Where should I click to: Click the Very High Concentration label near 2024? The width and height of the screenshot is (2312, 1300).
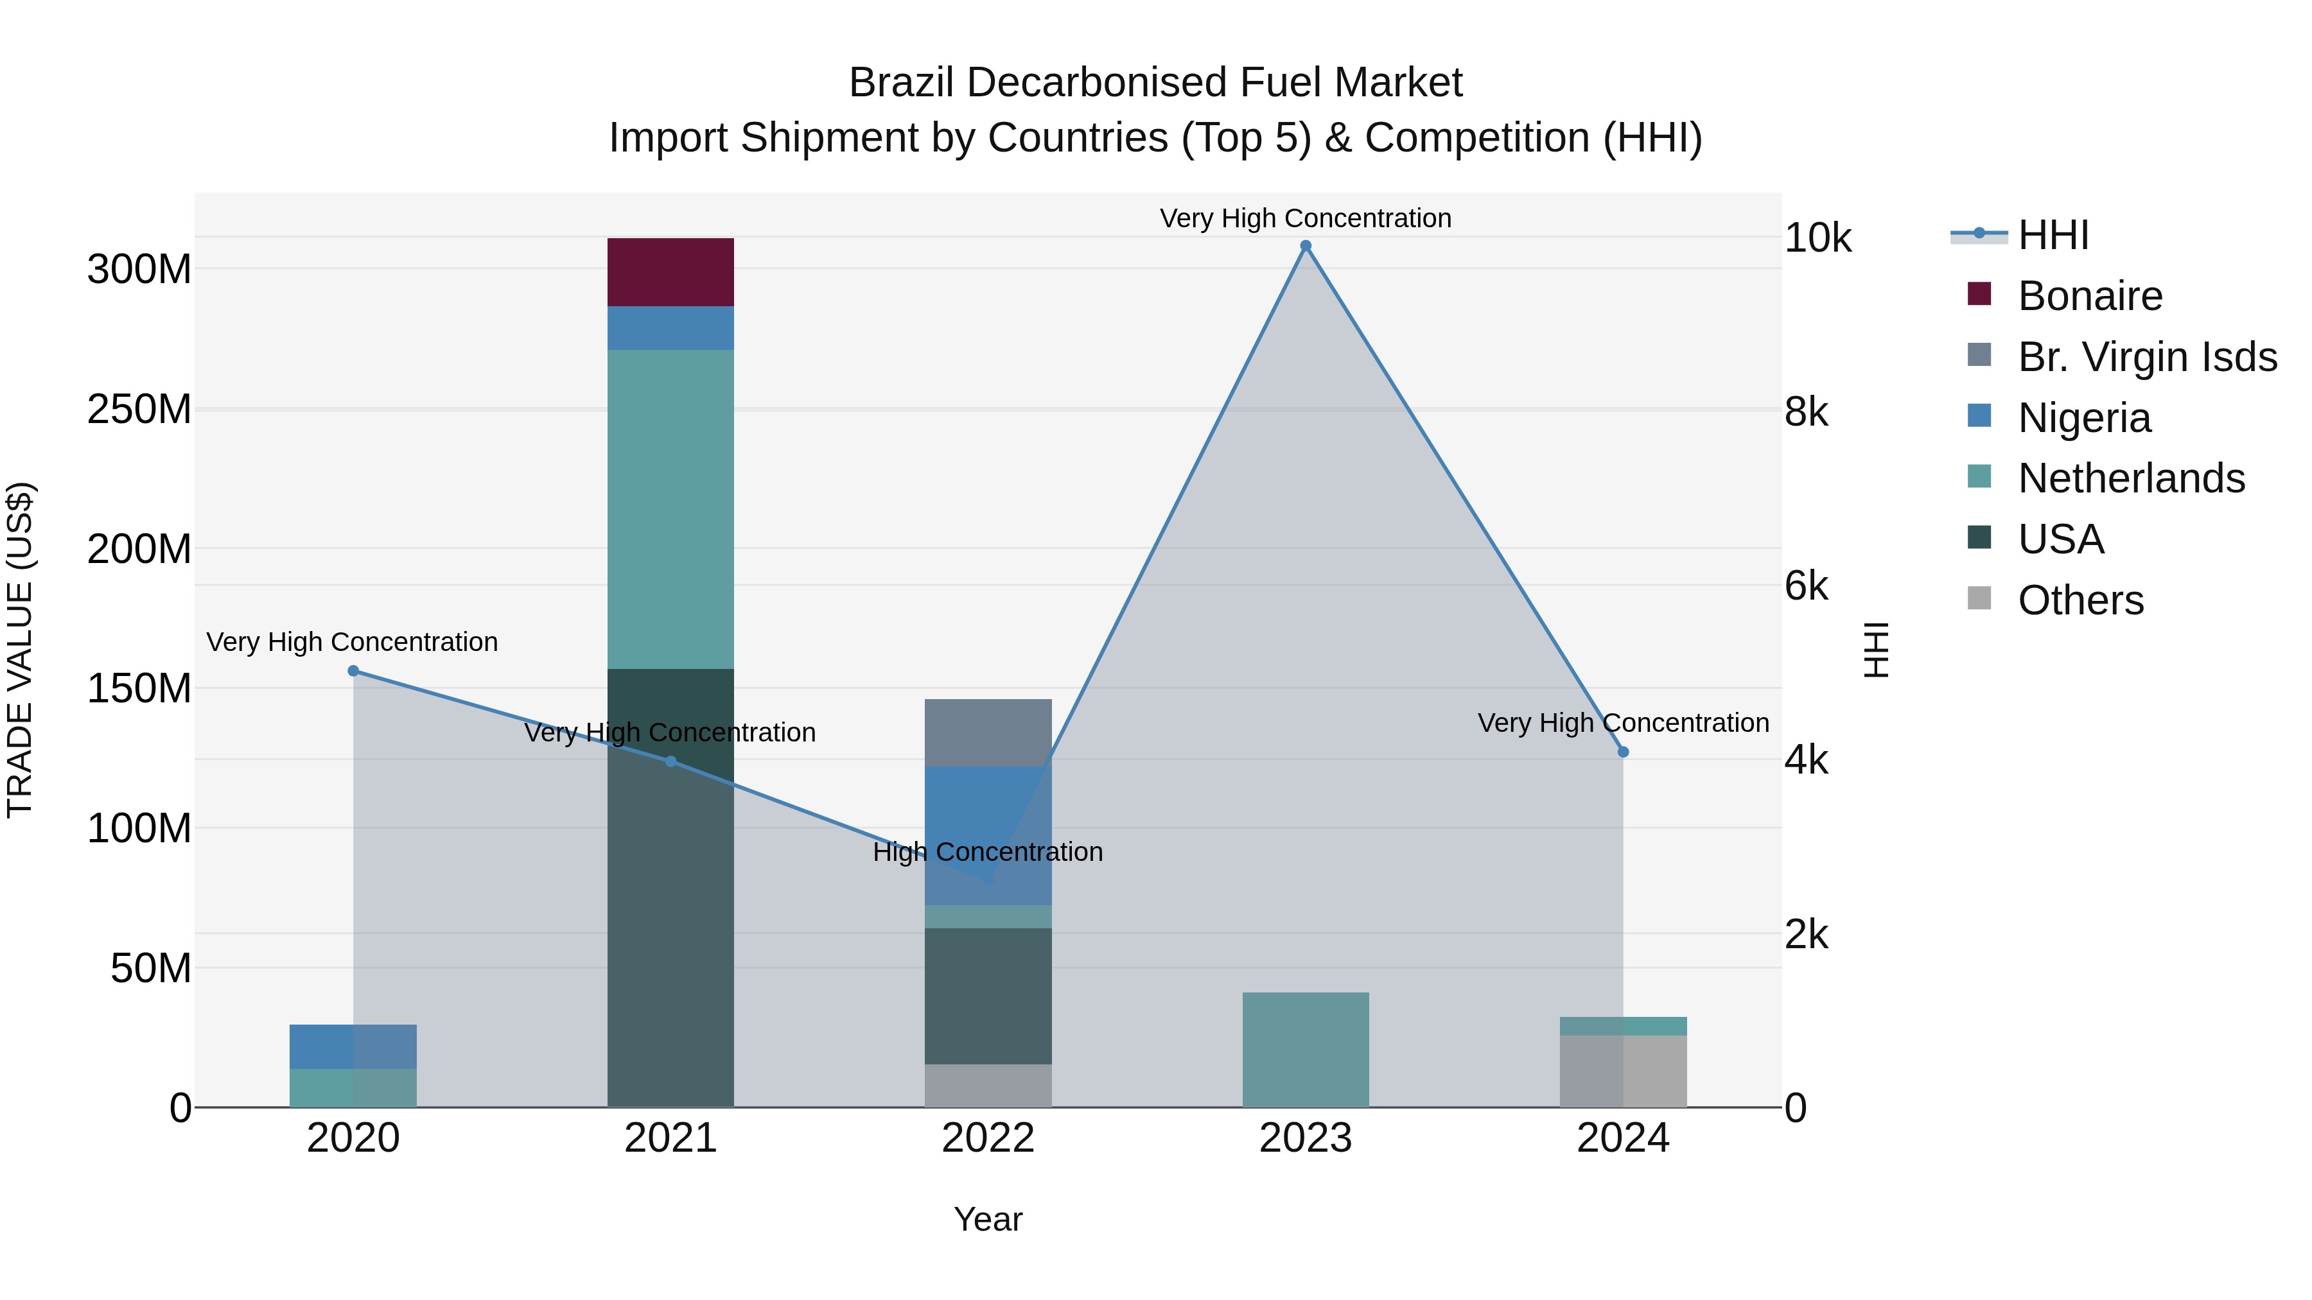(x=1624, y=723)
